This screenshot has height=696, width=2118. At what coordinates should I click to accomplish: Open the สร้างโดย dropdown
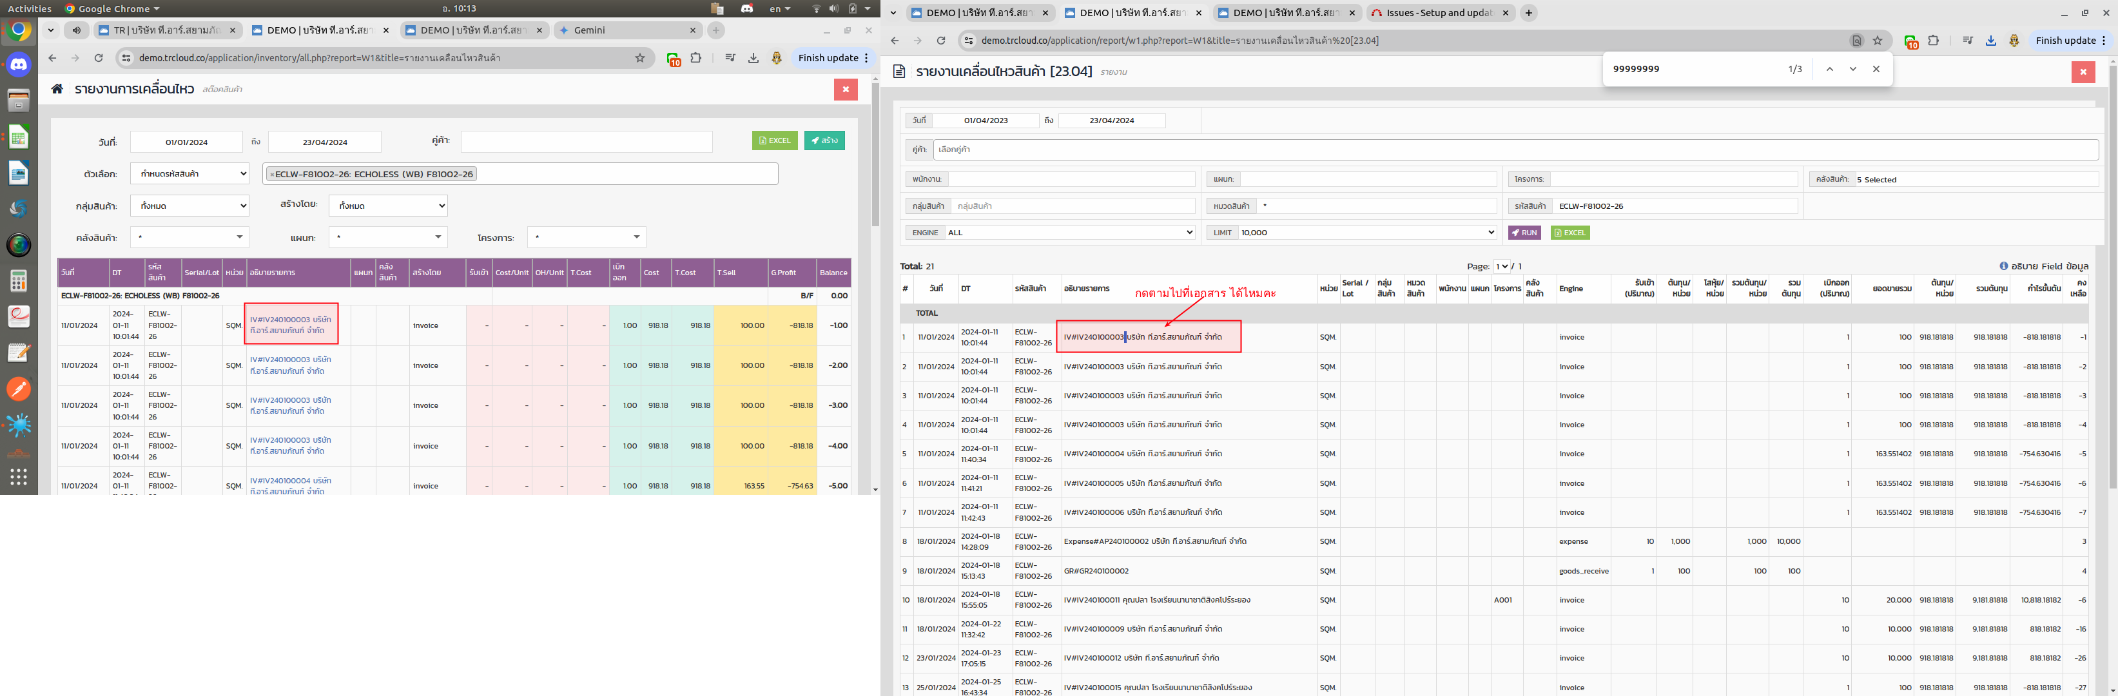tap(388, 206)
